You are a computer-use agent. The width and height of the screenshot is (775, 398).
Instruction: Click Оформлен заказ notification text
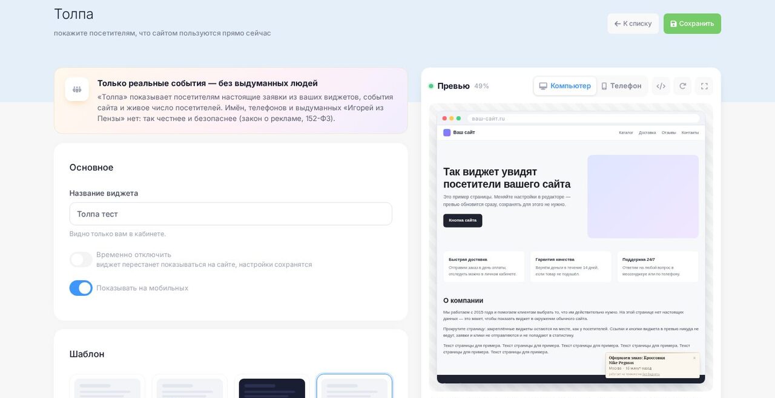tap(637, 360)
